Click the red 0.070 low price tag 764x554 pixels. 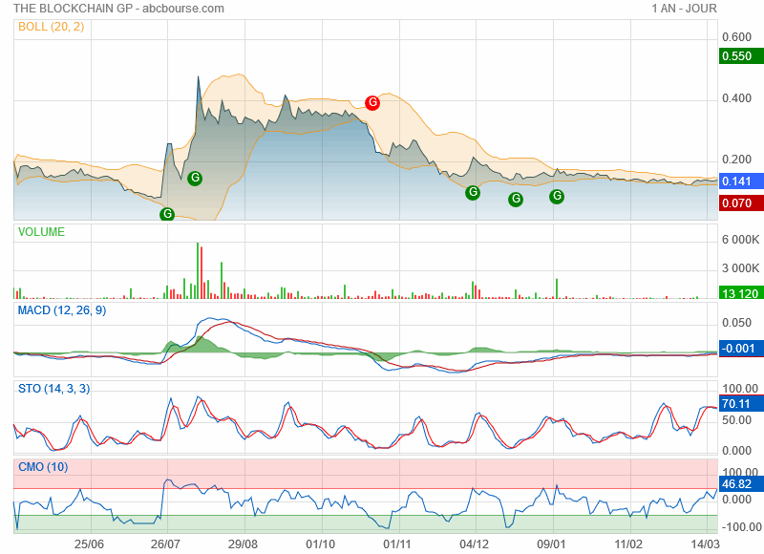pyautogui.click(x=741, y=203)
